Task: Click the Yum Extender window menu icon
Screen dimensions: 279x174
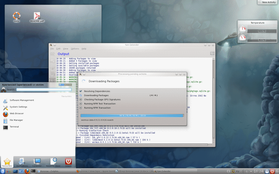Action: tap(51, 45)
